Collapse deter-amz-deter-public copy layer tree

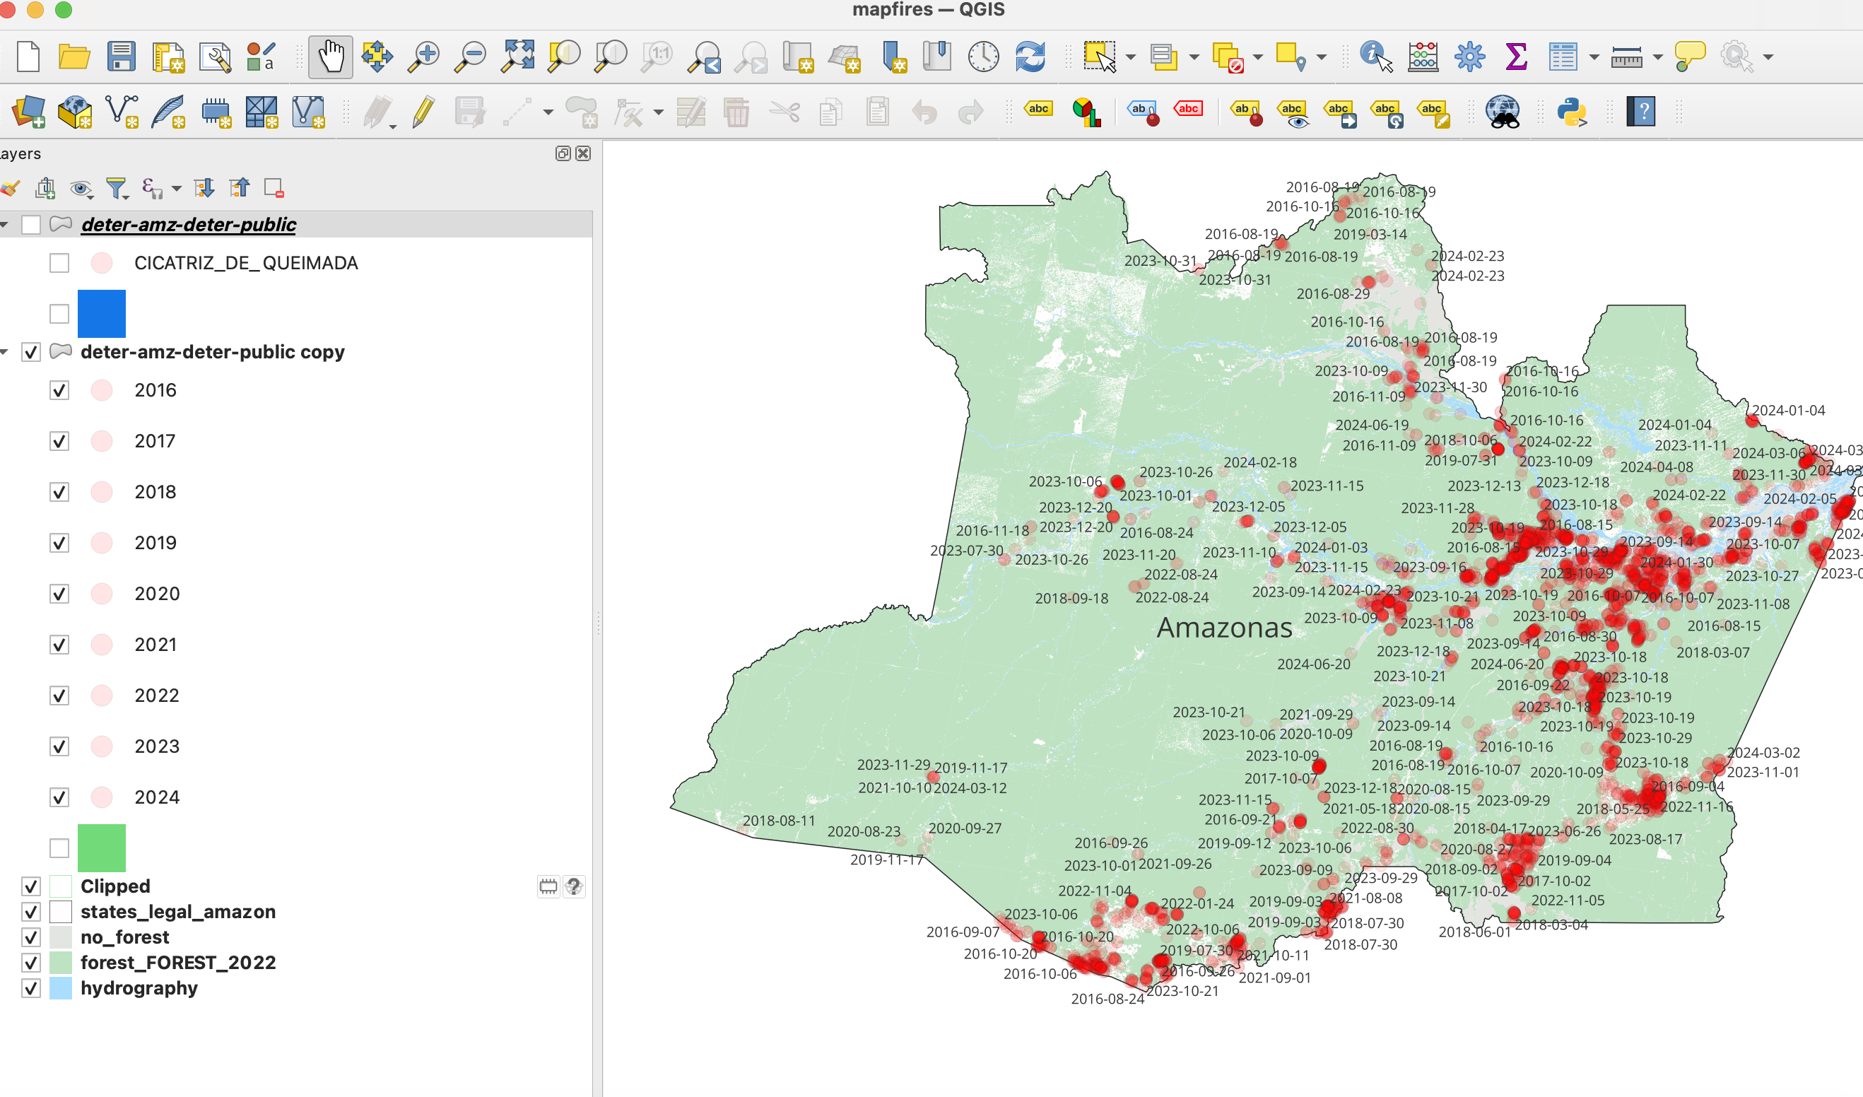4,352
